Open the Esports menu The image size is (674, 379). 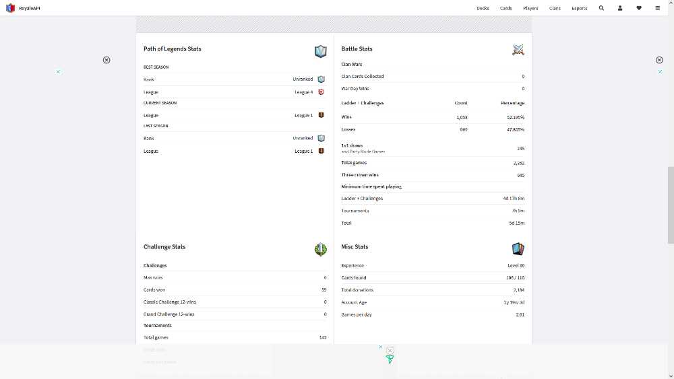tap(580, 8)
